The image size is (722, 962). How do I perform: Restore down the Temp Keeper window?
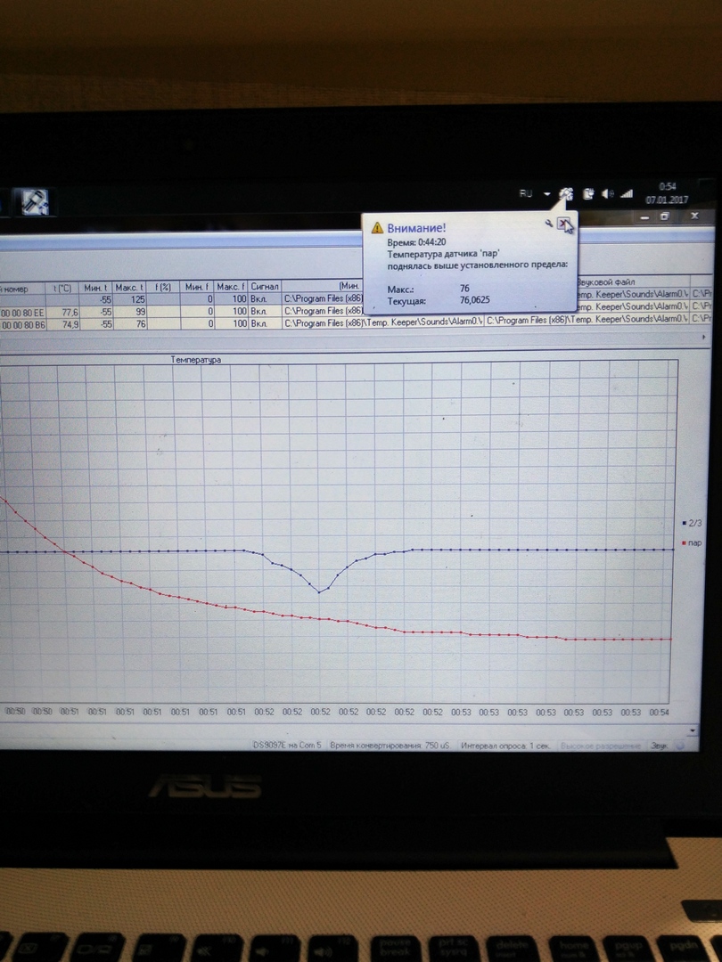pyautogui.click(x=665, y=216)
